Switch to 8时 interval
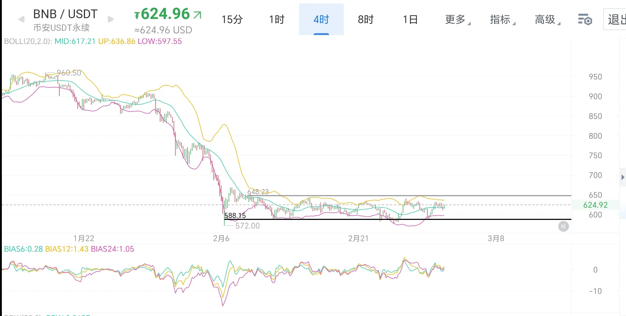Screen dimensions: 626x316 point(366,19)
